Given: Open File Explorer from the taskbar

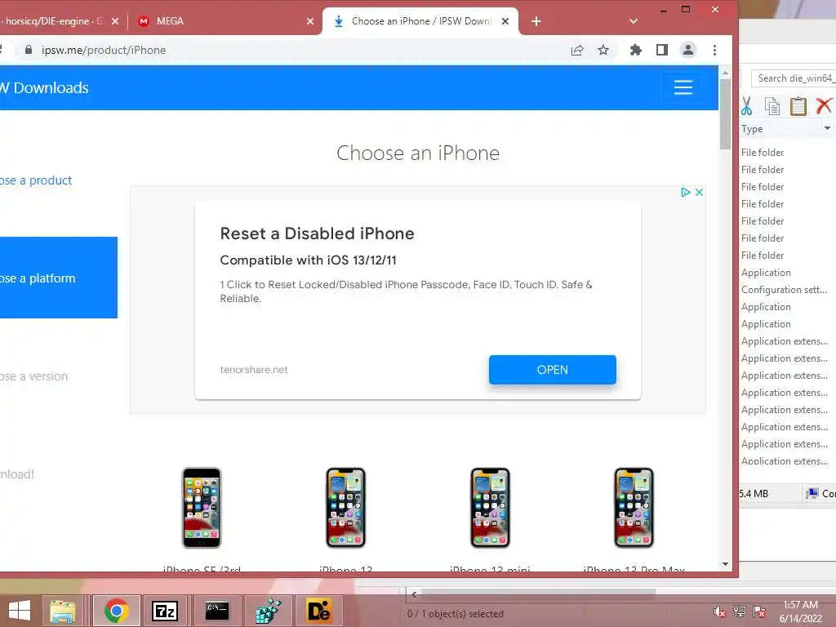Looking at the screenshot, I should coord(63,611).
